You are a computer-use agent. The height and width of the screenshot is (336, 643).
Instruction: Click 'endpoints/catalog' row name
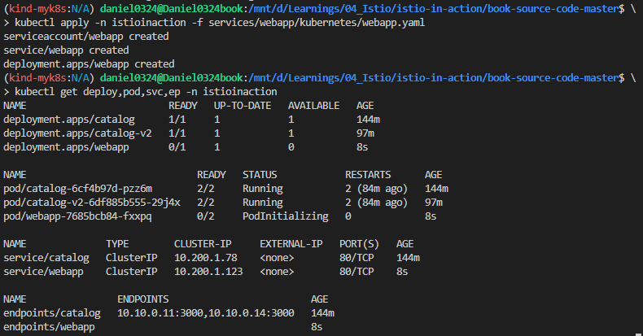[x=52, y=313]
